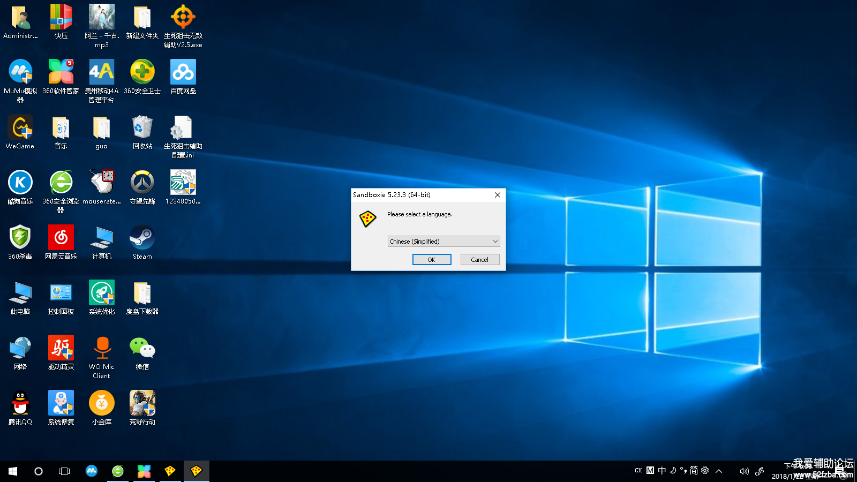
Task: Select the 守望先锋 Overwatch icon
Action: 142,183
